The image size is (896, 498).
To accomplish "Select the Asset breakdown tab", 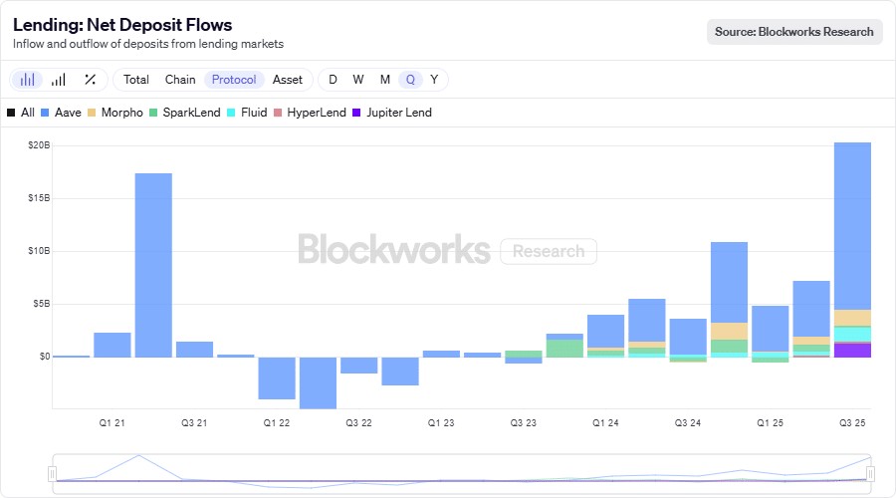I will [x=288, y=80].
